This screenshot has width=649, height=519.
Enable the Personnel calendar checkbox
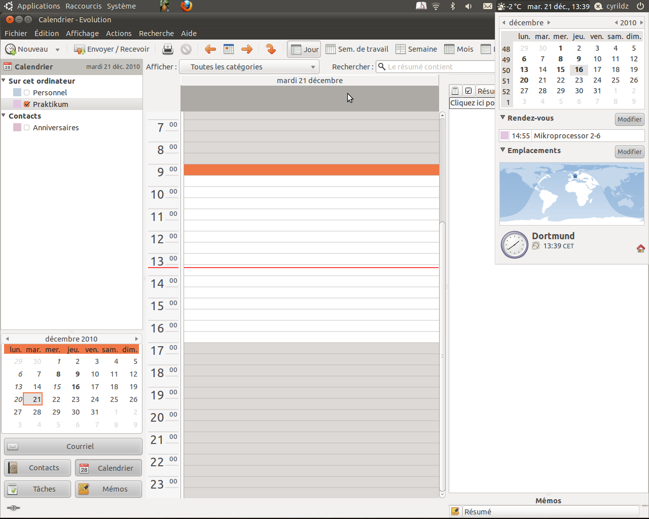tap(27, 93)
